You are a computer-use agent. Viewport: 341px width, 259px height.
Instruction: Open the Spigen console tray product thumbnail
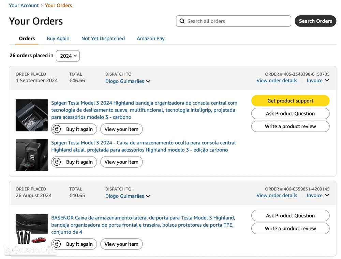click(x=32, y=115)
